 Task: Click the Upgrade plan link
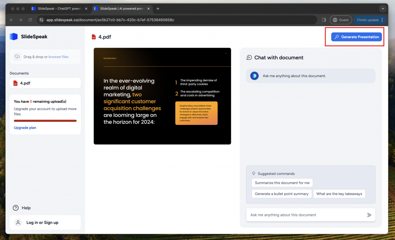click(x=25, y=128)
